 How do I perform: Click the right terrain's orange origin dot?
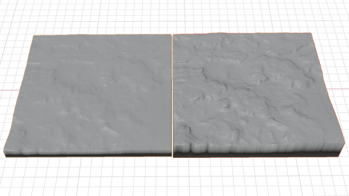(248, 89)
